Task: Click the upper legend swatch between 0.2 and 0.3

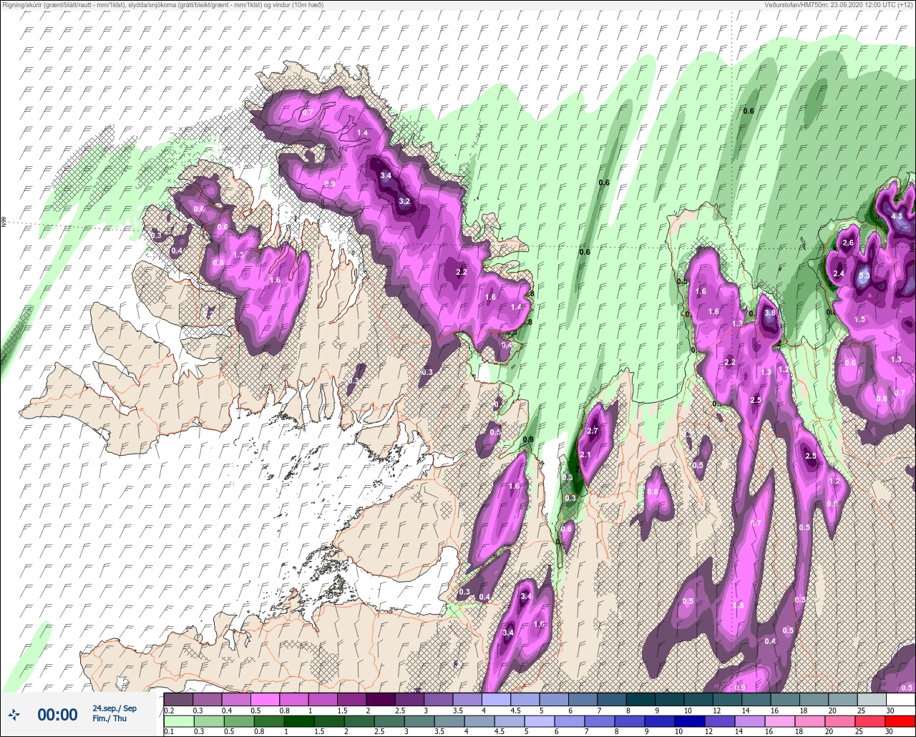Action: point(178,699)
